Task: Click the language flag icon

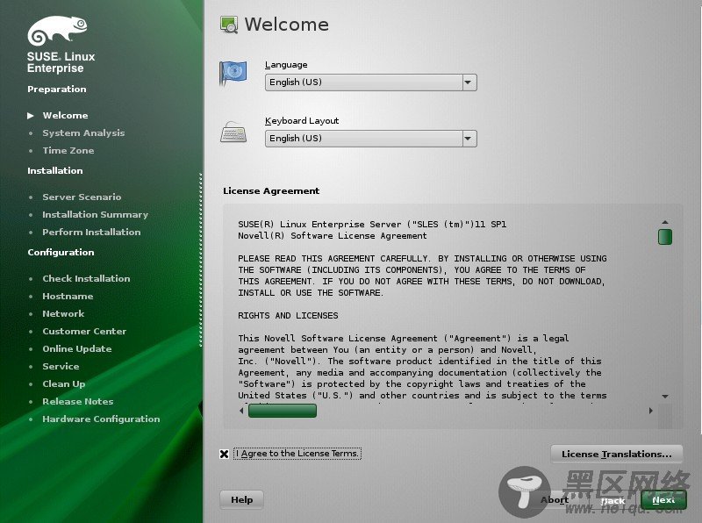Action: (233, 73)
